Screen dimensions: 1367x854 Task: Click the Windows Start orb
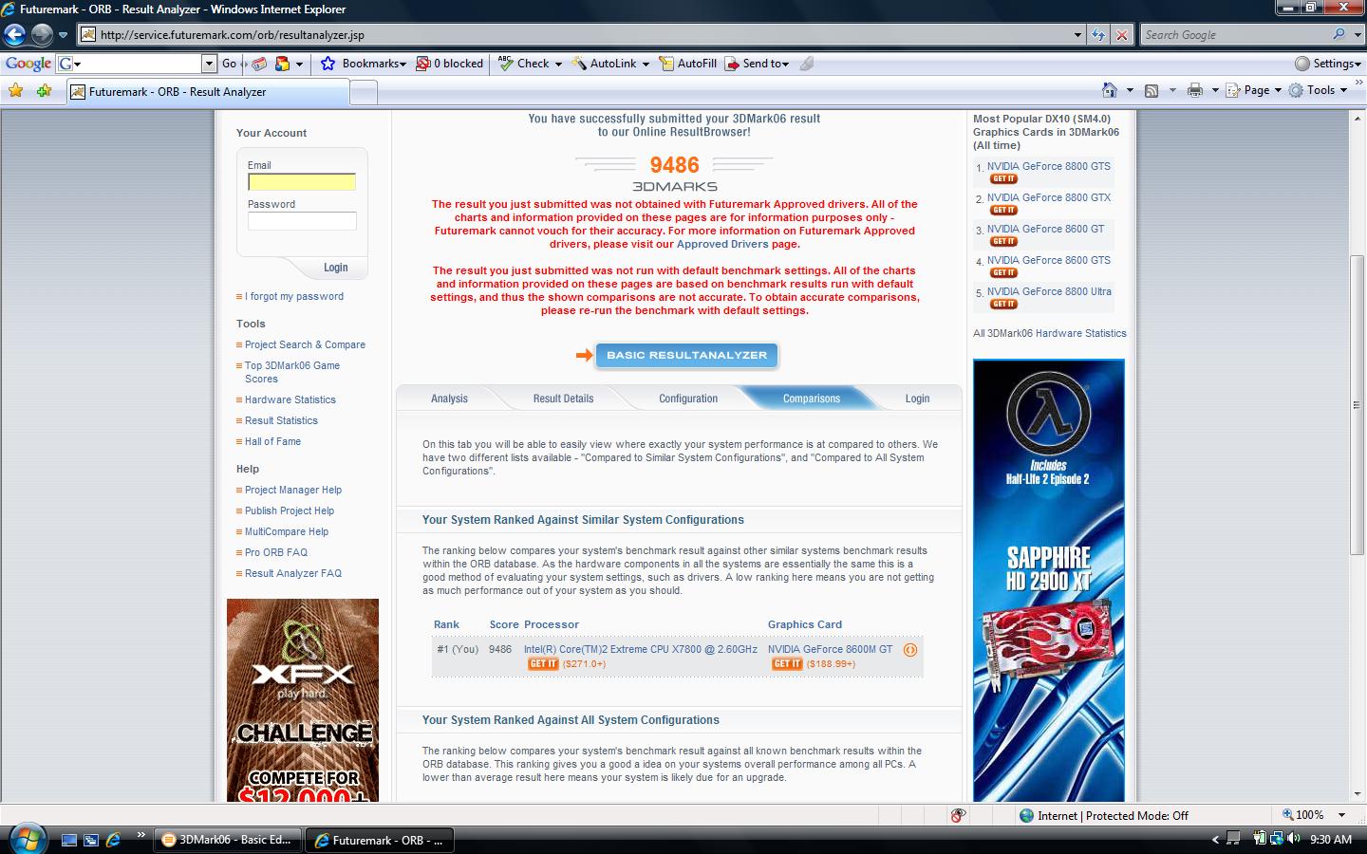click(x=26, y=839)
